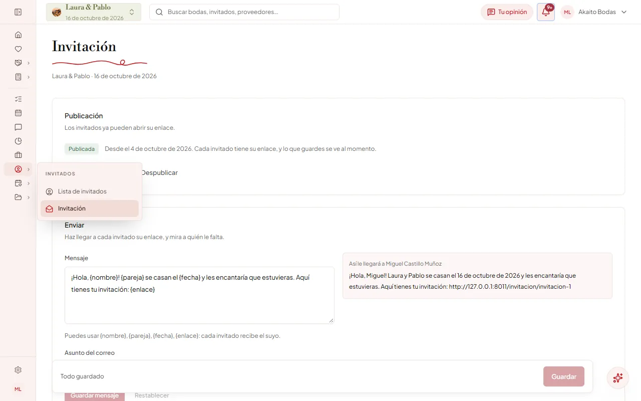The height and width of the screenshot is (401, 641).
Task: Expand the calendar-heart section chevron in sidebar
Action: (29, 183)
